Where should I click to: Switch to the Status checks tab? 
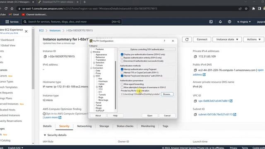pos(125,126)
